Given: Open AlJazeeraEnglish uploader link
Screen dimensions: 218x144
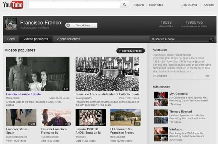Looking at the screenshot, I should pos(50,137).
